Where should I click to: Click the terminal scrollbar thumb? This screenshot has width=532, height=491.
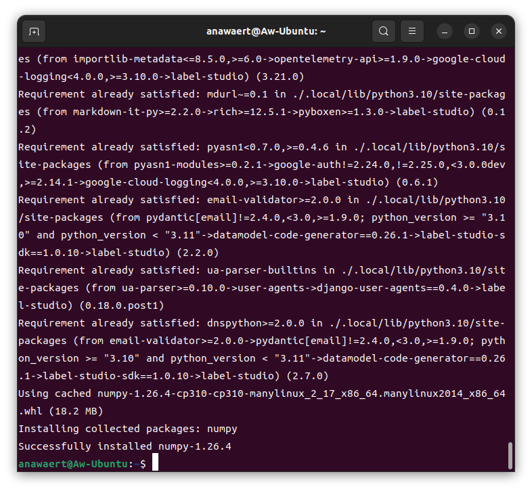pyautogui.click(x=510, y=454)
